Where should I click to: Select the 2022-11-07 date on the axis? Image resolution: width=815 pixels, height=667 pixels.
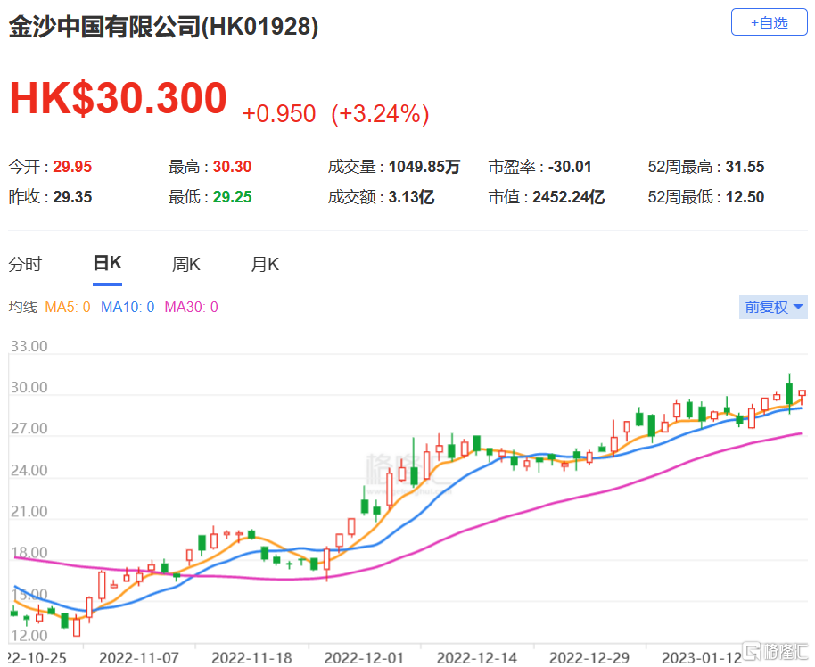138,658
